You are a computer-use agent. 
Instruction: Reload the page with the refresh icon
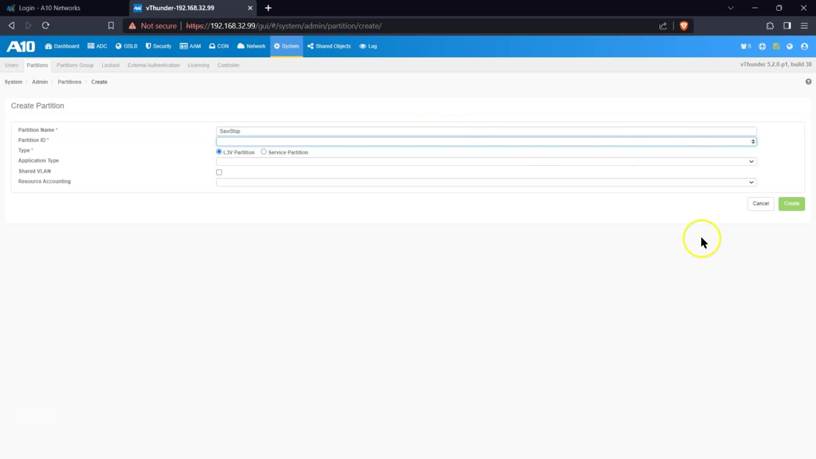(x=46, y=25)
